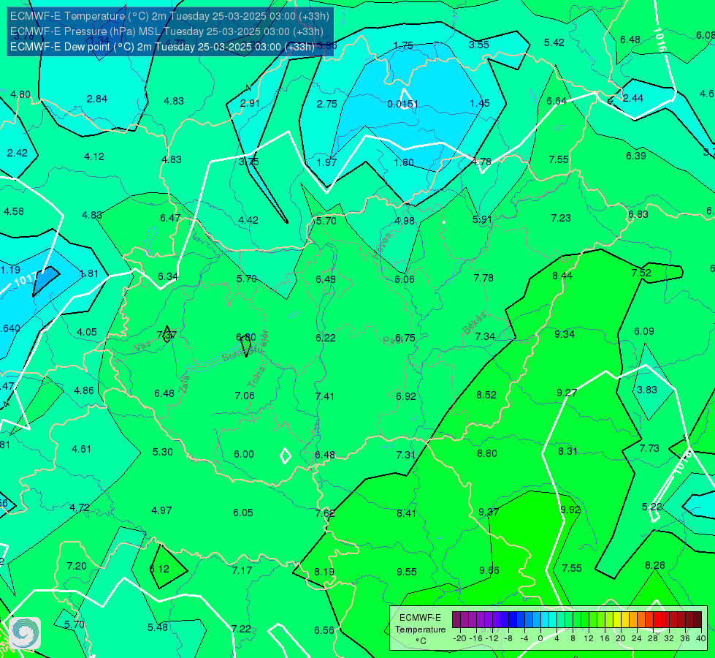Screen dimensions: 715x658
Task: Click the 9.55 temperature value
Action: pos(406,572)
